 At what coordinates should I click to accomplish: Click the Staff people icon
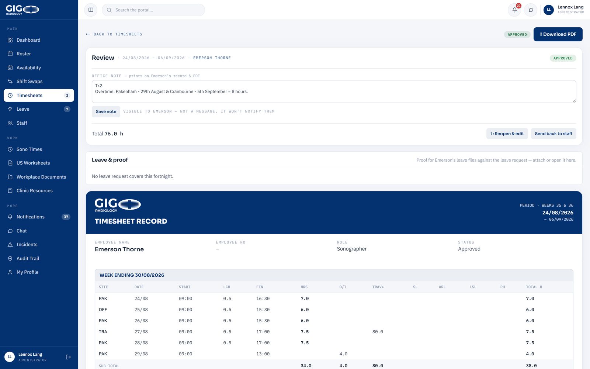(10, 123)
